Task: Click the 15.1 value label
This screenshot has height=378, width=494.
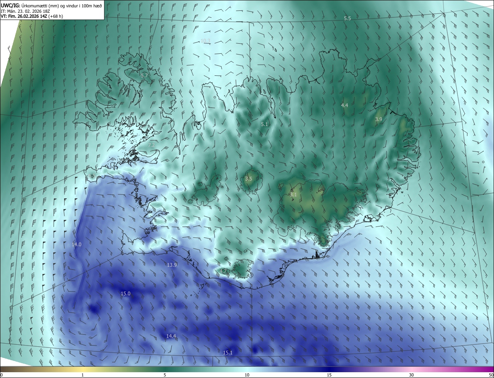Action: [228, 353]
